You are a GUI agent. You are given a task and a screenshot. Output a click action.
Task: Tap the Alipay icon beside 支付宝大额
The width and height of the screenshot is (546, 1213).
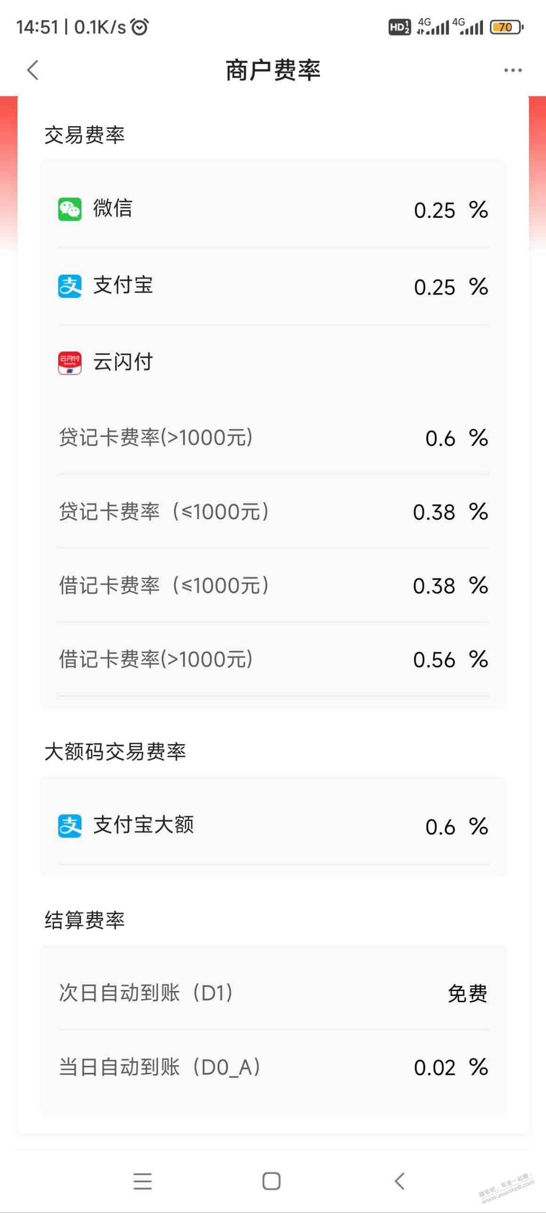(x=70, y=826)
